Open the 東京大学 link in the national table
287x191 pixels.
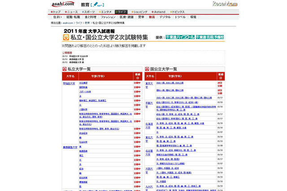coord(149,85)
